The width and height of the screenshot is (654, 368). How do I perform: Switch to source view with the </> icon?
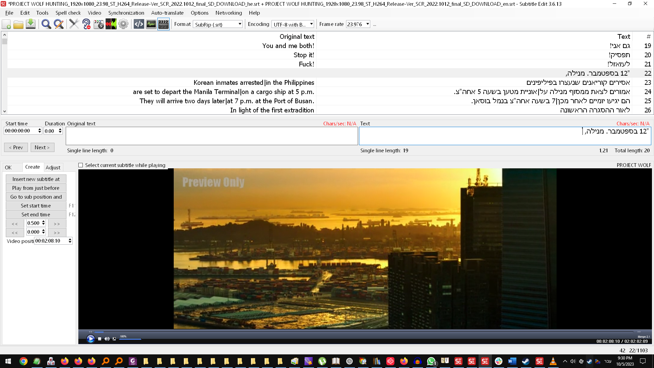pyautogui.click(x=139, y=24)
